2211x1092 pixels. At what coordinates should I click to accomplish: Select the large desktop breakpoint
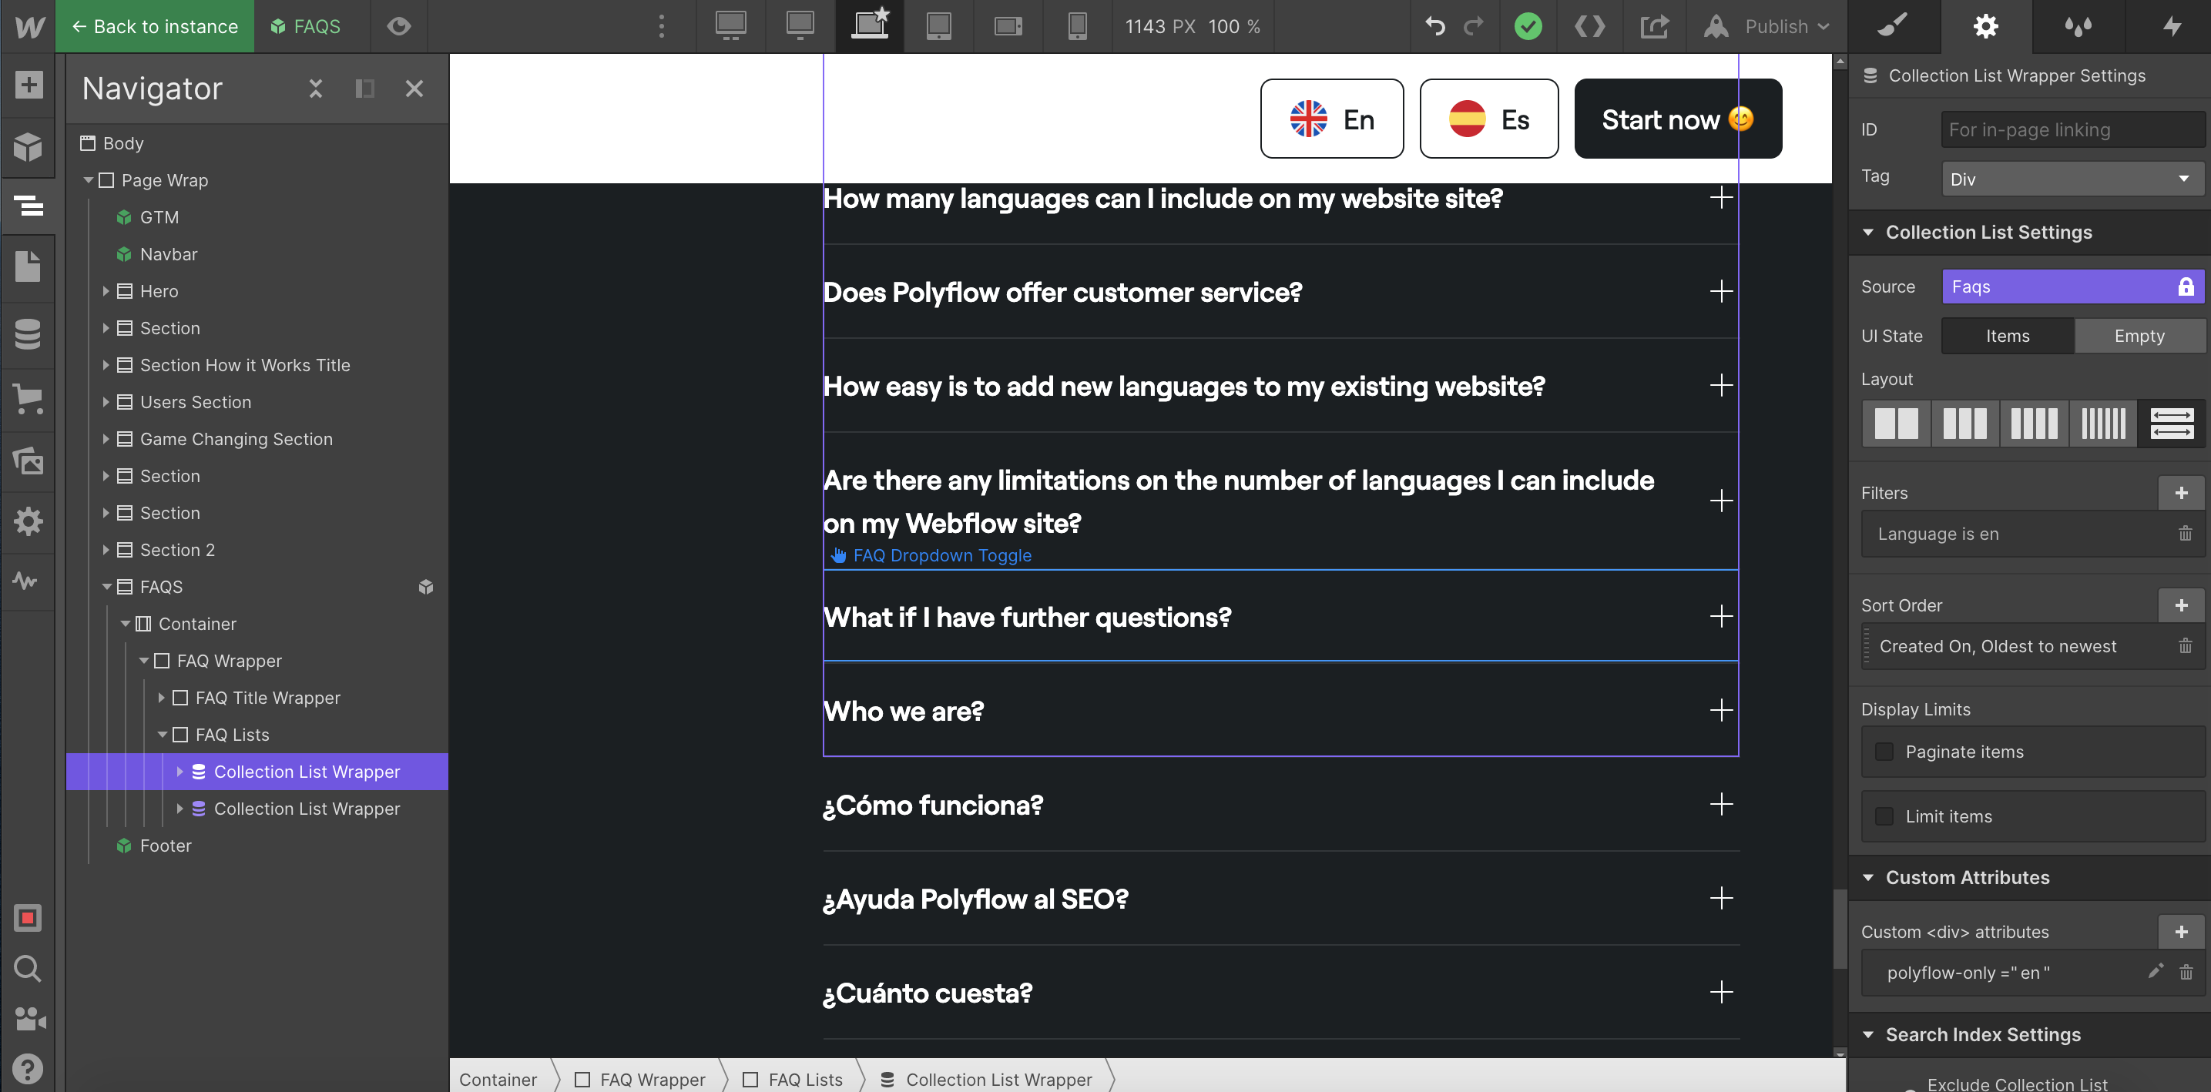coord(731,25)
